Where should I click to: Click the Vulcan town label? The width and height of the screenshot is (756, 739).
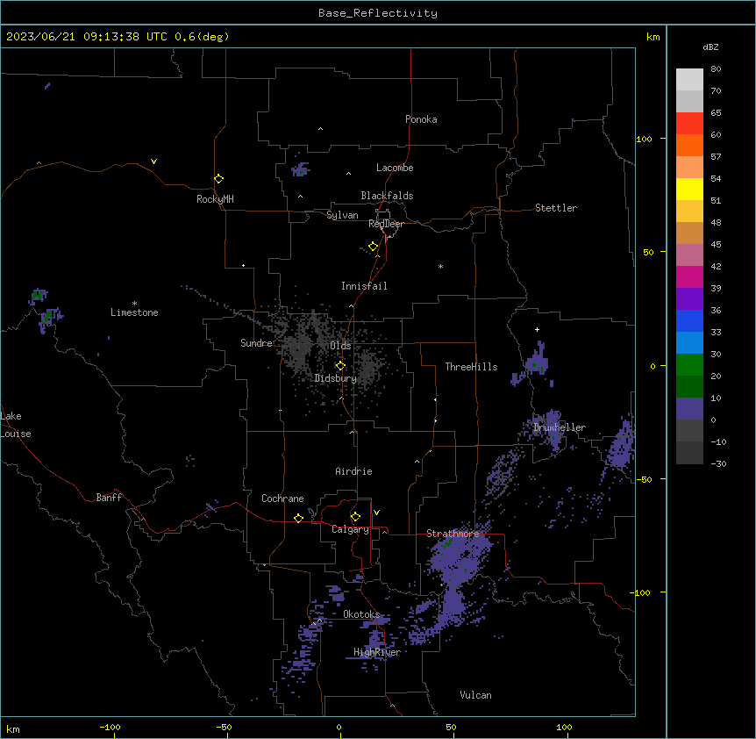tap(476, 695)
